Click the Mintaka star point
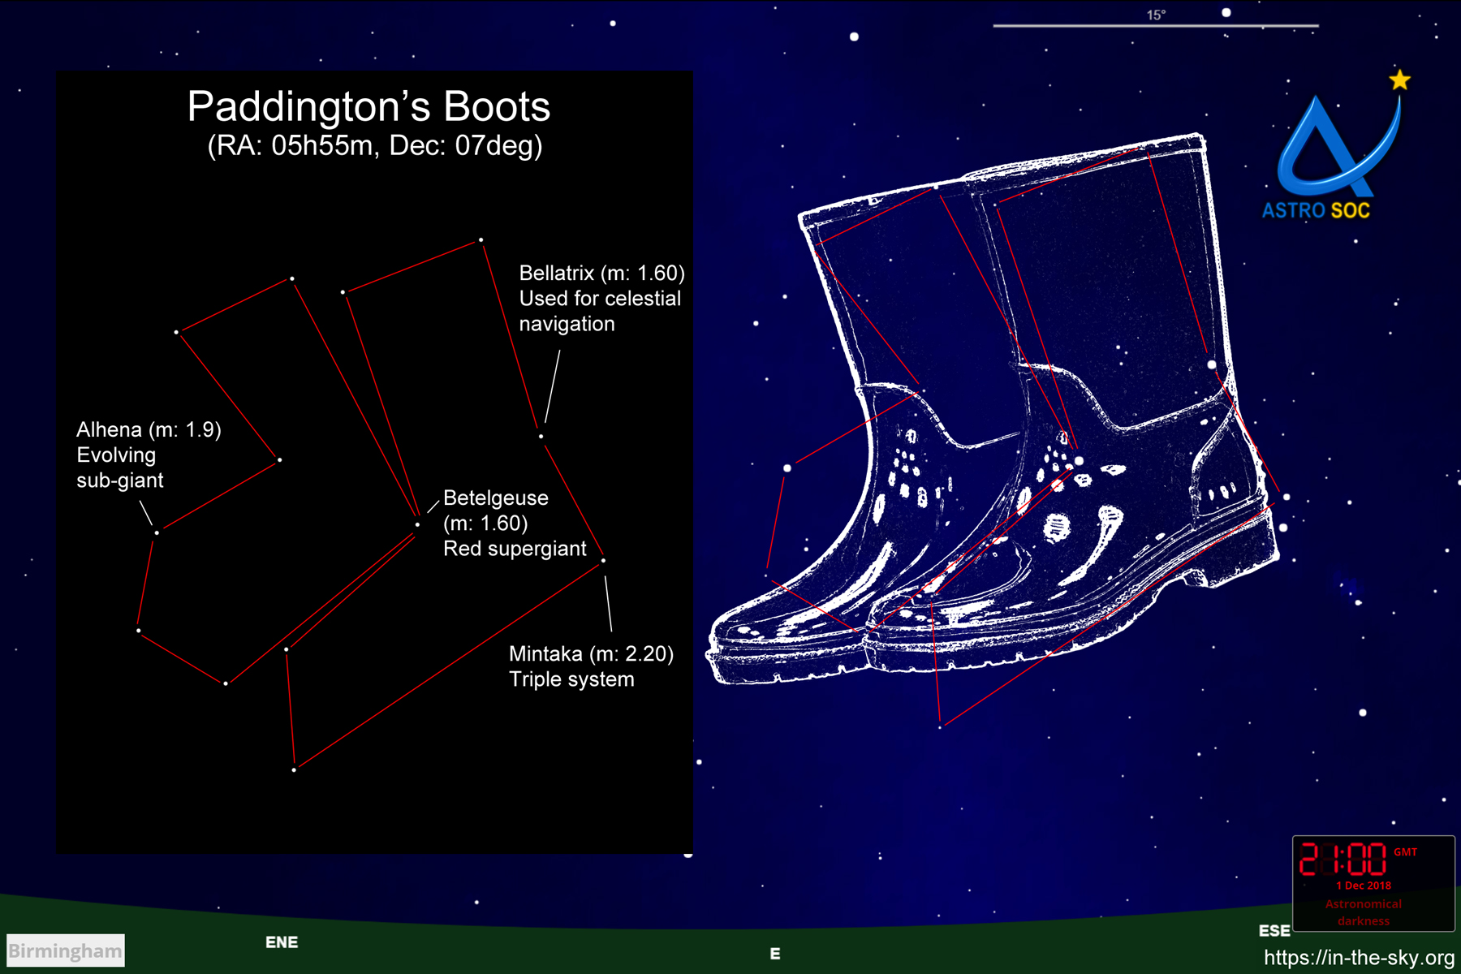This screenshot has height=974, width=1461. click(x=603, y=560)
